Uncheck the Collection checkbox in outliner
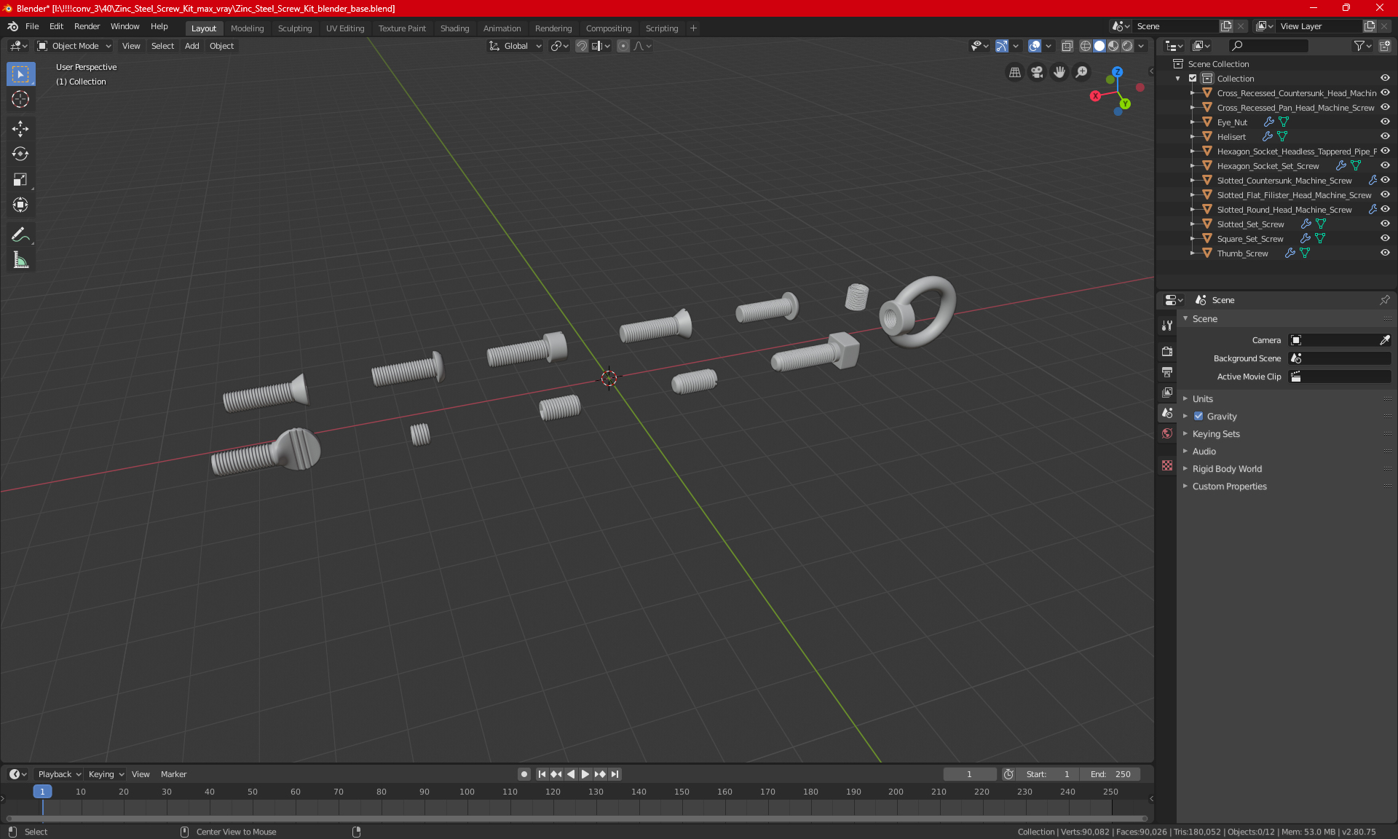 coord(1193,78)
